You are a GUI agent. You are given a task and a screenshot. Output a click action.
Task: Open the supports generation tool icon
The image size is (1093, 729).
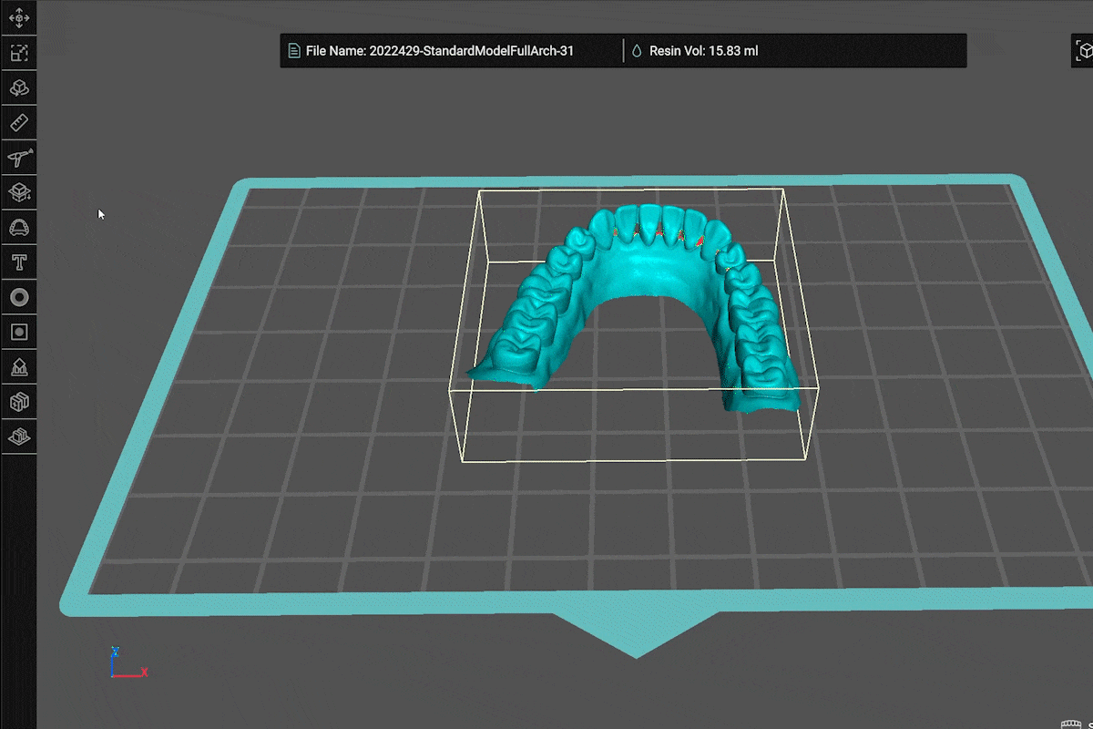(x=18, y=366)
